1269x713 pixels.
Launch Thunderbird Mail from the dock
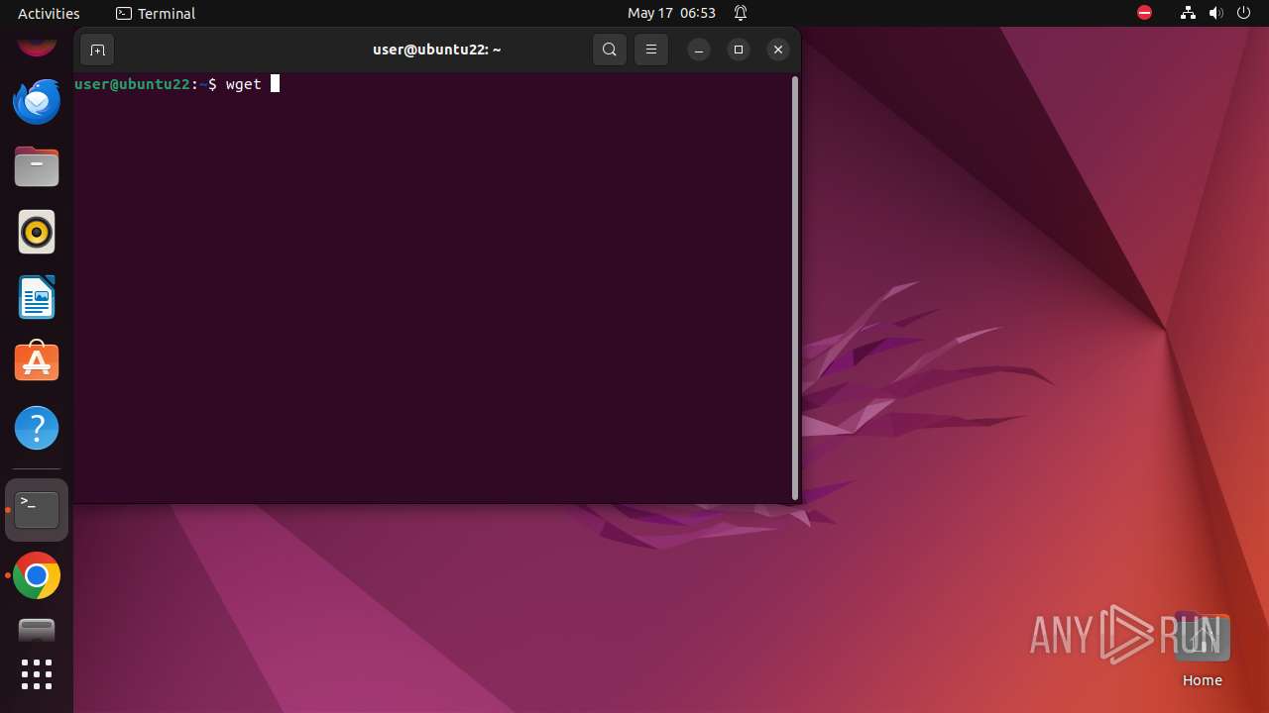[x=37, y=101]
